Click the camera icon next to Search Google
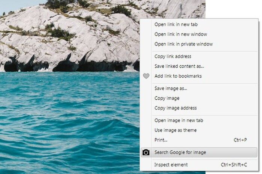 click(x=146, y=152)
